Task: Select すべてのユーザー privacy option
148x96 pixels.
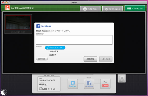Action: (55, 48)
